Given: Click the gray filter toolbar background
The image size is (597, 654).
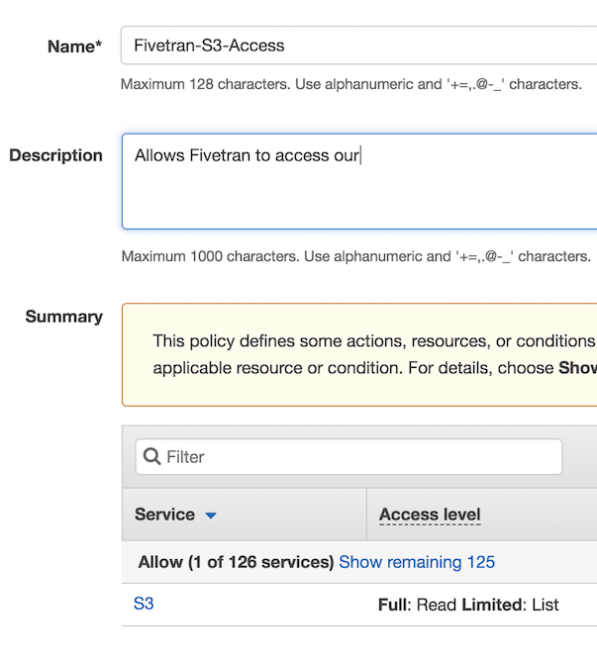Looking at the screenshot, I should [579, 457].
